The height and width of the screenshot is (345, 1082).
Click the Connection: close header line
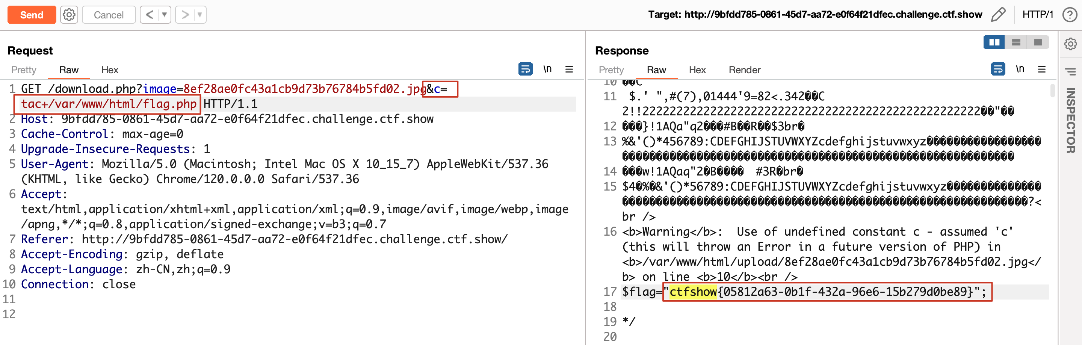78,284
